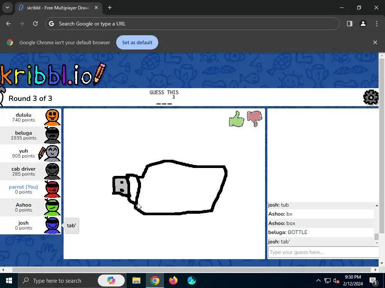Open the Windows Start menu
This screenshot has width=385, height=288.
click(9, 280)
